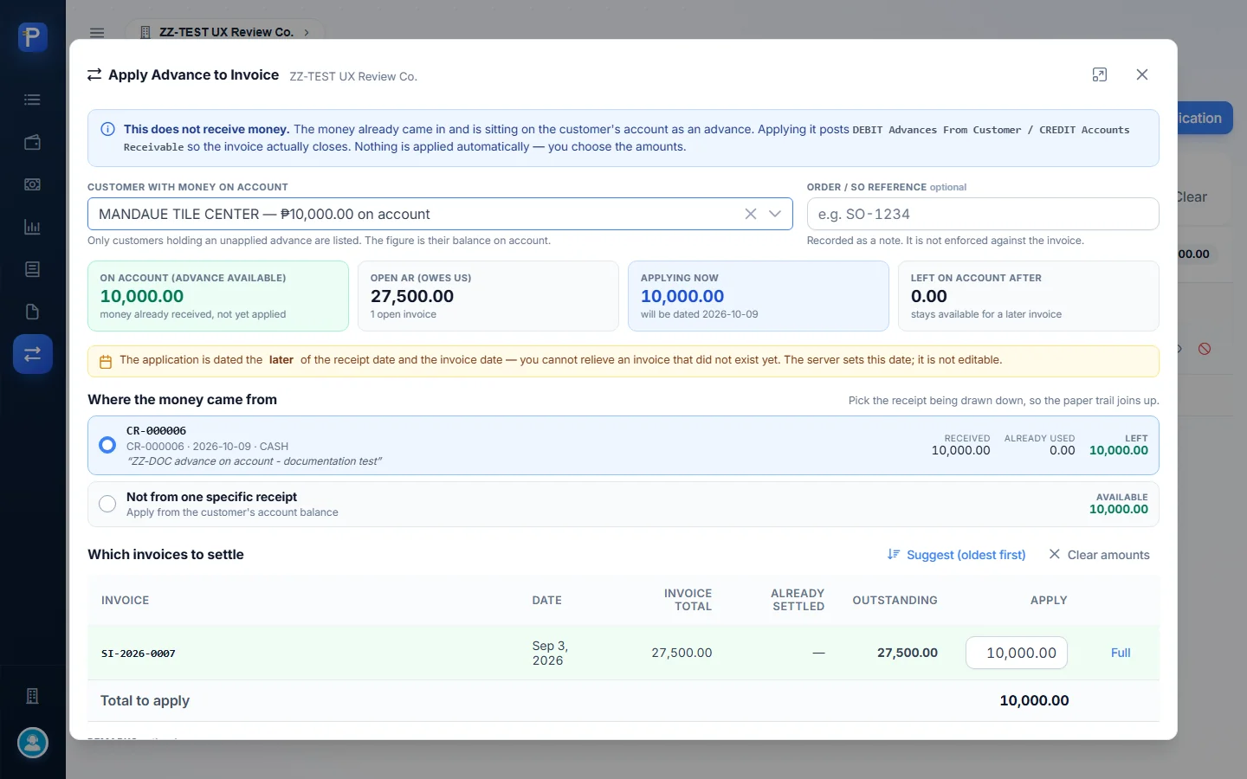Image resolution: width=1247 pixels, height=779 pixels.
Task: Open the cash banknote icon in sidebar
Action: pos(32,184)
